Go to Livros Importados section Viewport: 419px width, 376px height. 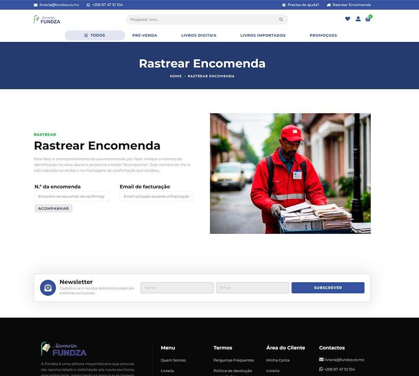pos(263,36)
